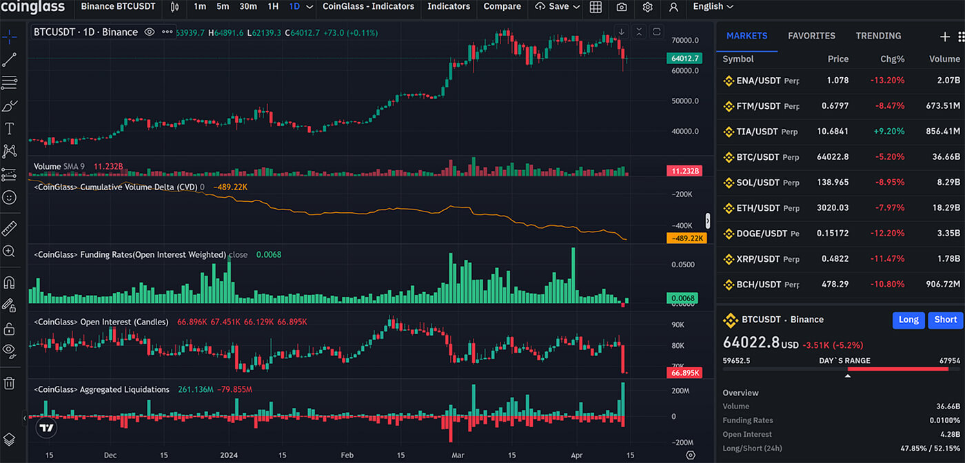Expand the Save dropdown menu
965x463 pixels.
[576, 7]
